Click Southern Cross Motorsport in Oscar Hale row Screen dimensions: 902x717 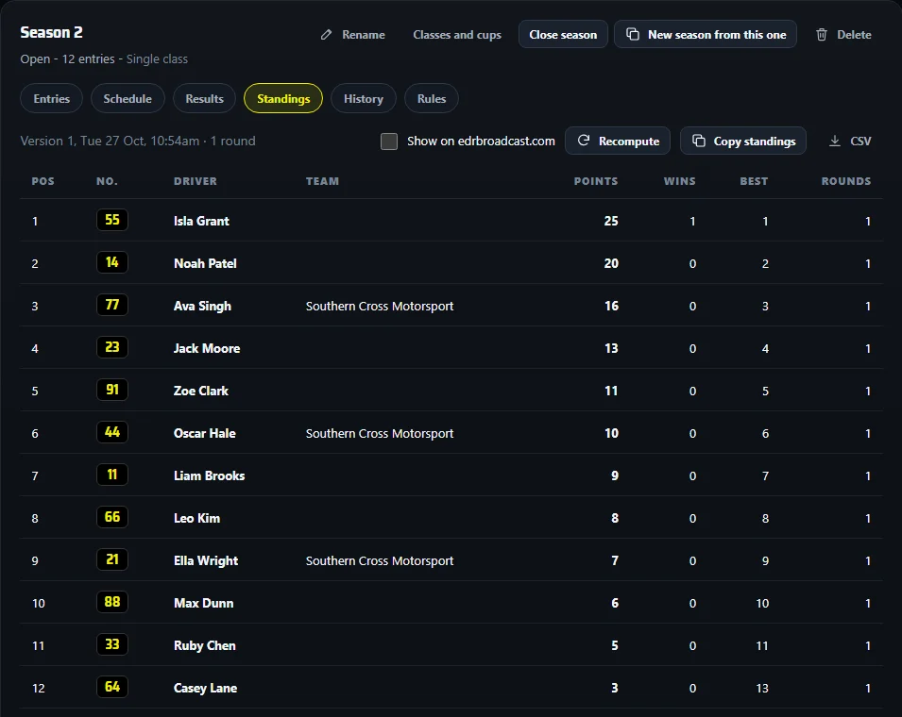380,434
